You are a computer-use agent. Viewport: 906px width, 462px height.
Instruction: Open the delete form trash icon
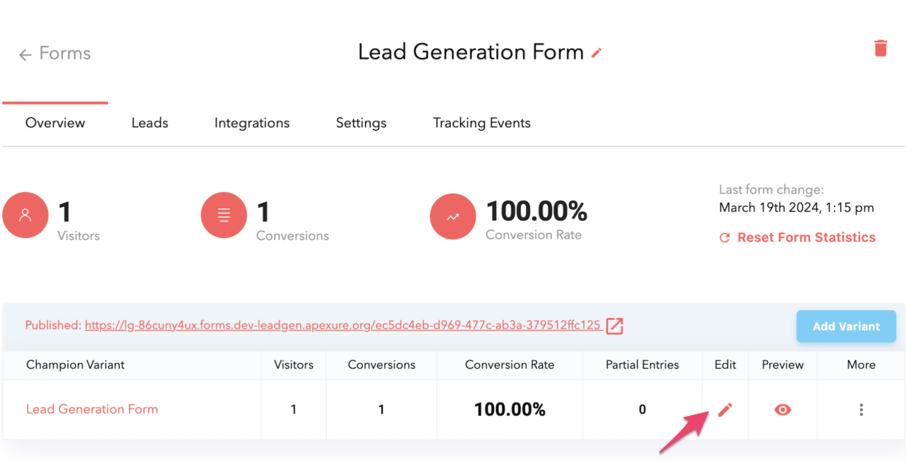click(x=880, y=48)
